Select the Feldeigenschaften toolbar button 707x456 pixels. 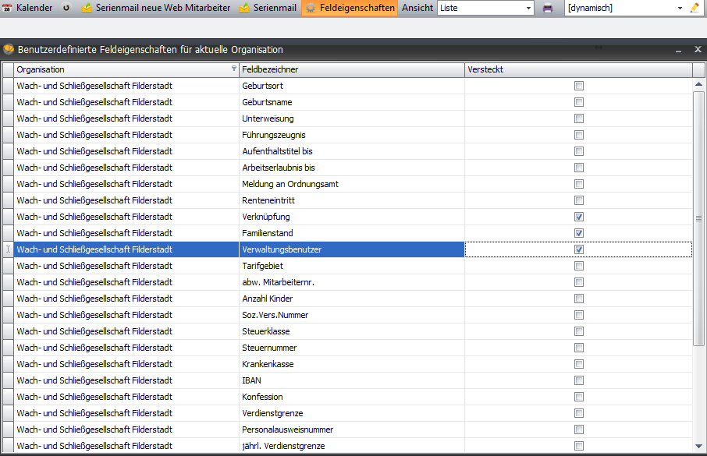[x=350, y=8]
